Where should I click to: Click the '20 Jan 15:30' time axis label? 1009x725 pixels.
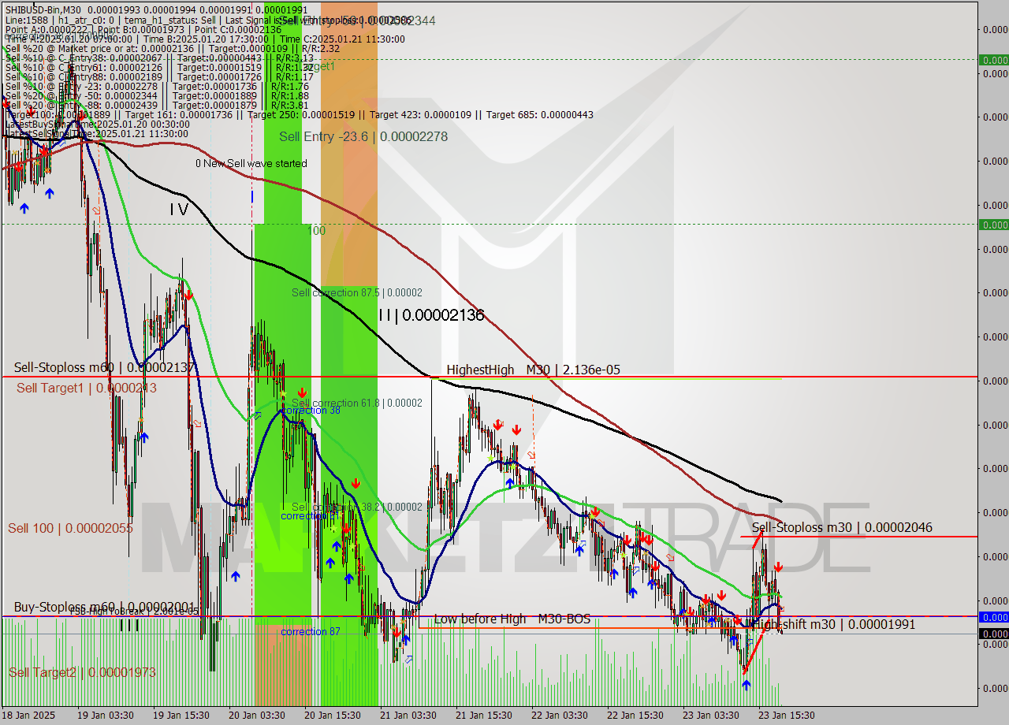click(333, 715)
